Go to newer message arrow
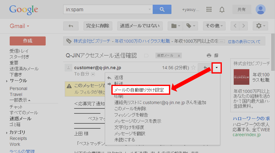The height and width of the screenshot is (153, 275). pyautogui.click(x=235, y=26)
